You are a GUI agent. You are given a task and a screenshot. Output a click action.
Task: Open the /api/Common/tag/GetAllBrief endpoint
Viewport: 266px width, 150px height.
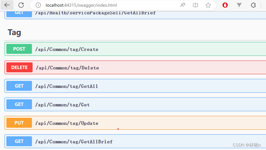74,142
